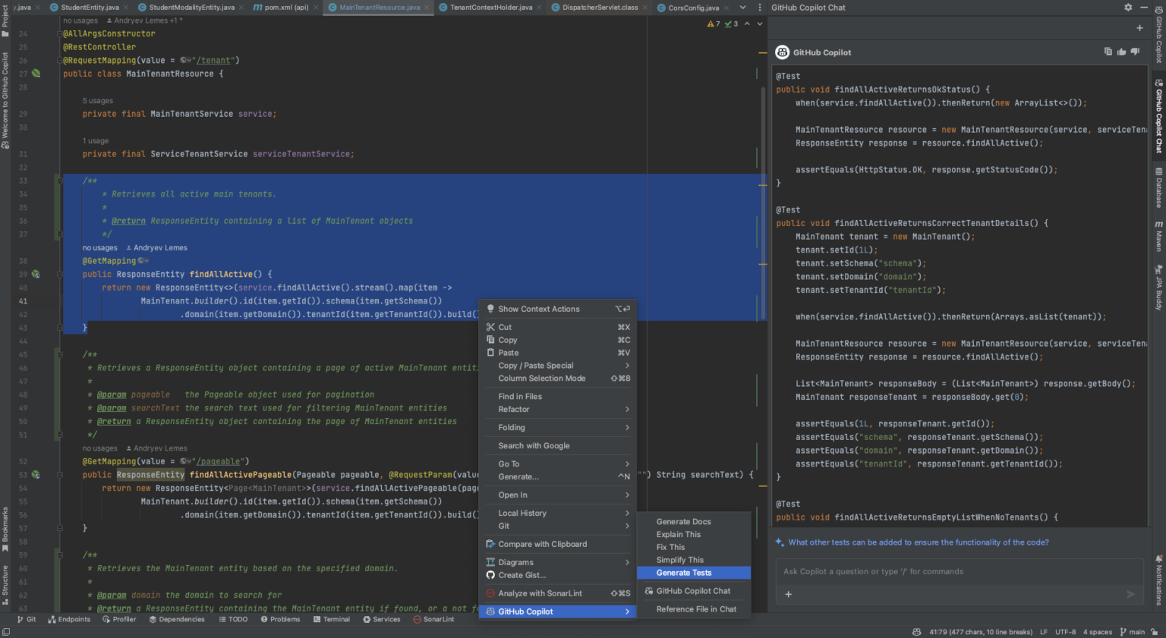This screenshot has width=1166, height=638.
Task: Attach file with plus in chat input
Action: click(788, 594)
